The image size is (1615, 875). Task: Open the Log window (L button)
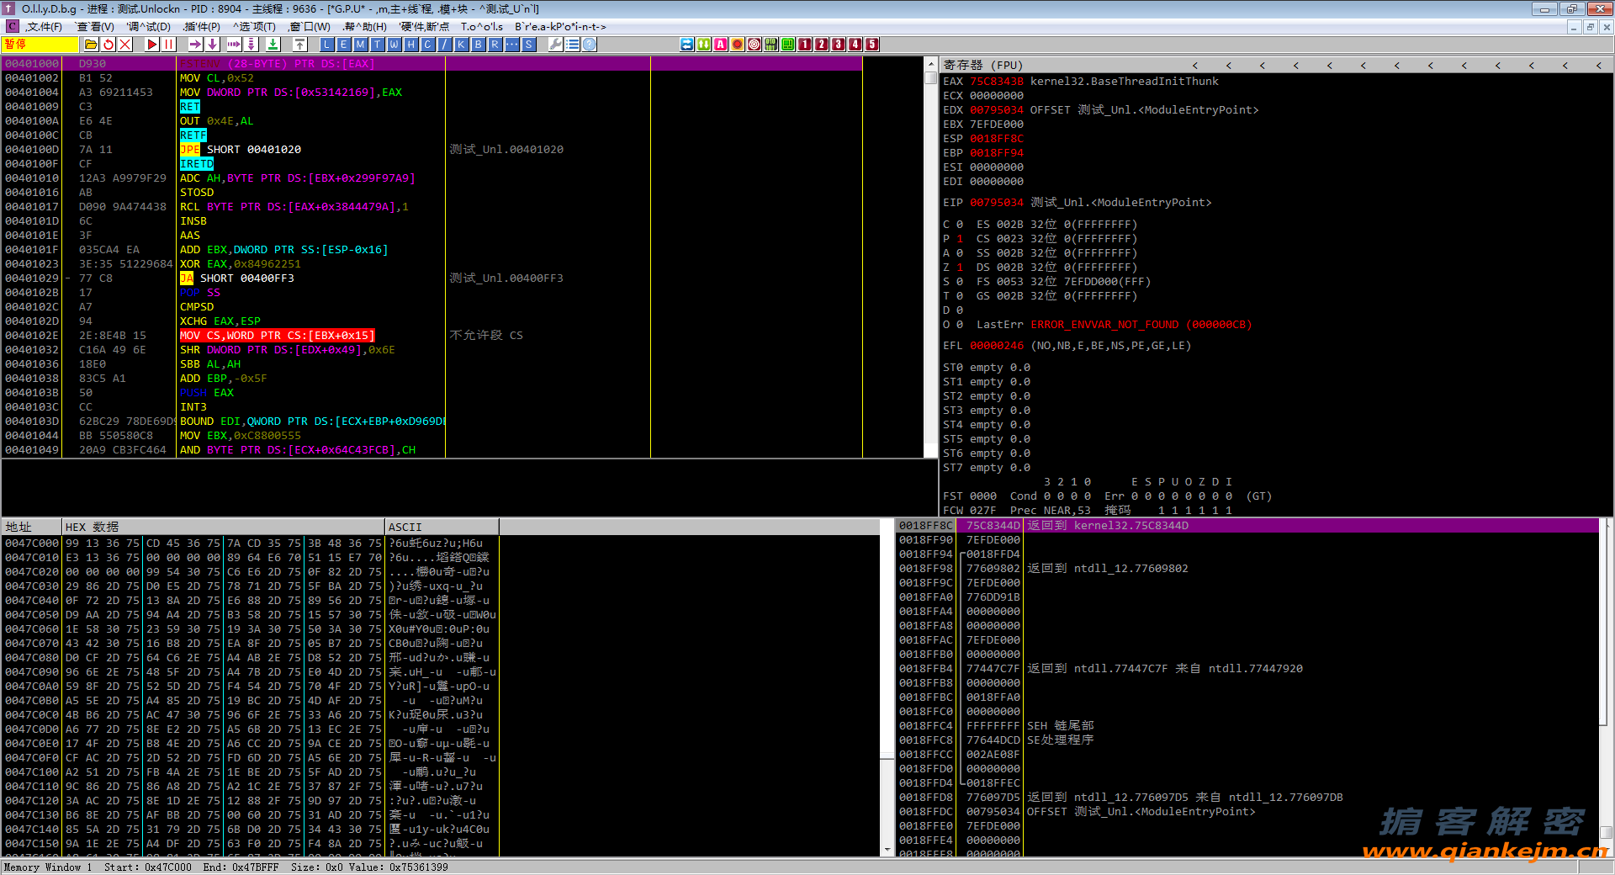point(326,45)
